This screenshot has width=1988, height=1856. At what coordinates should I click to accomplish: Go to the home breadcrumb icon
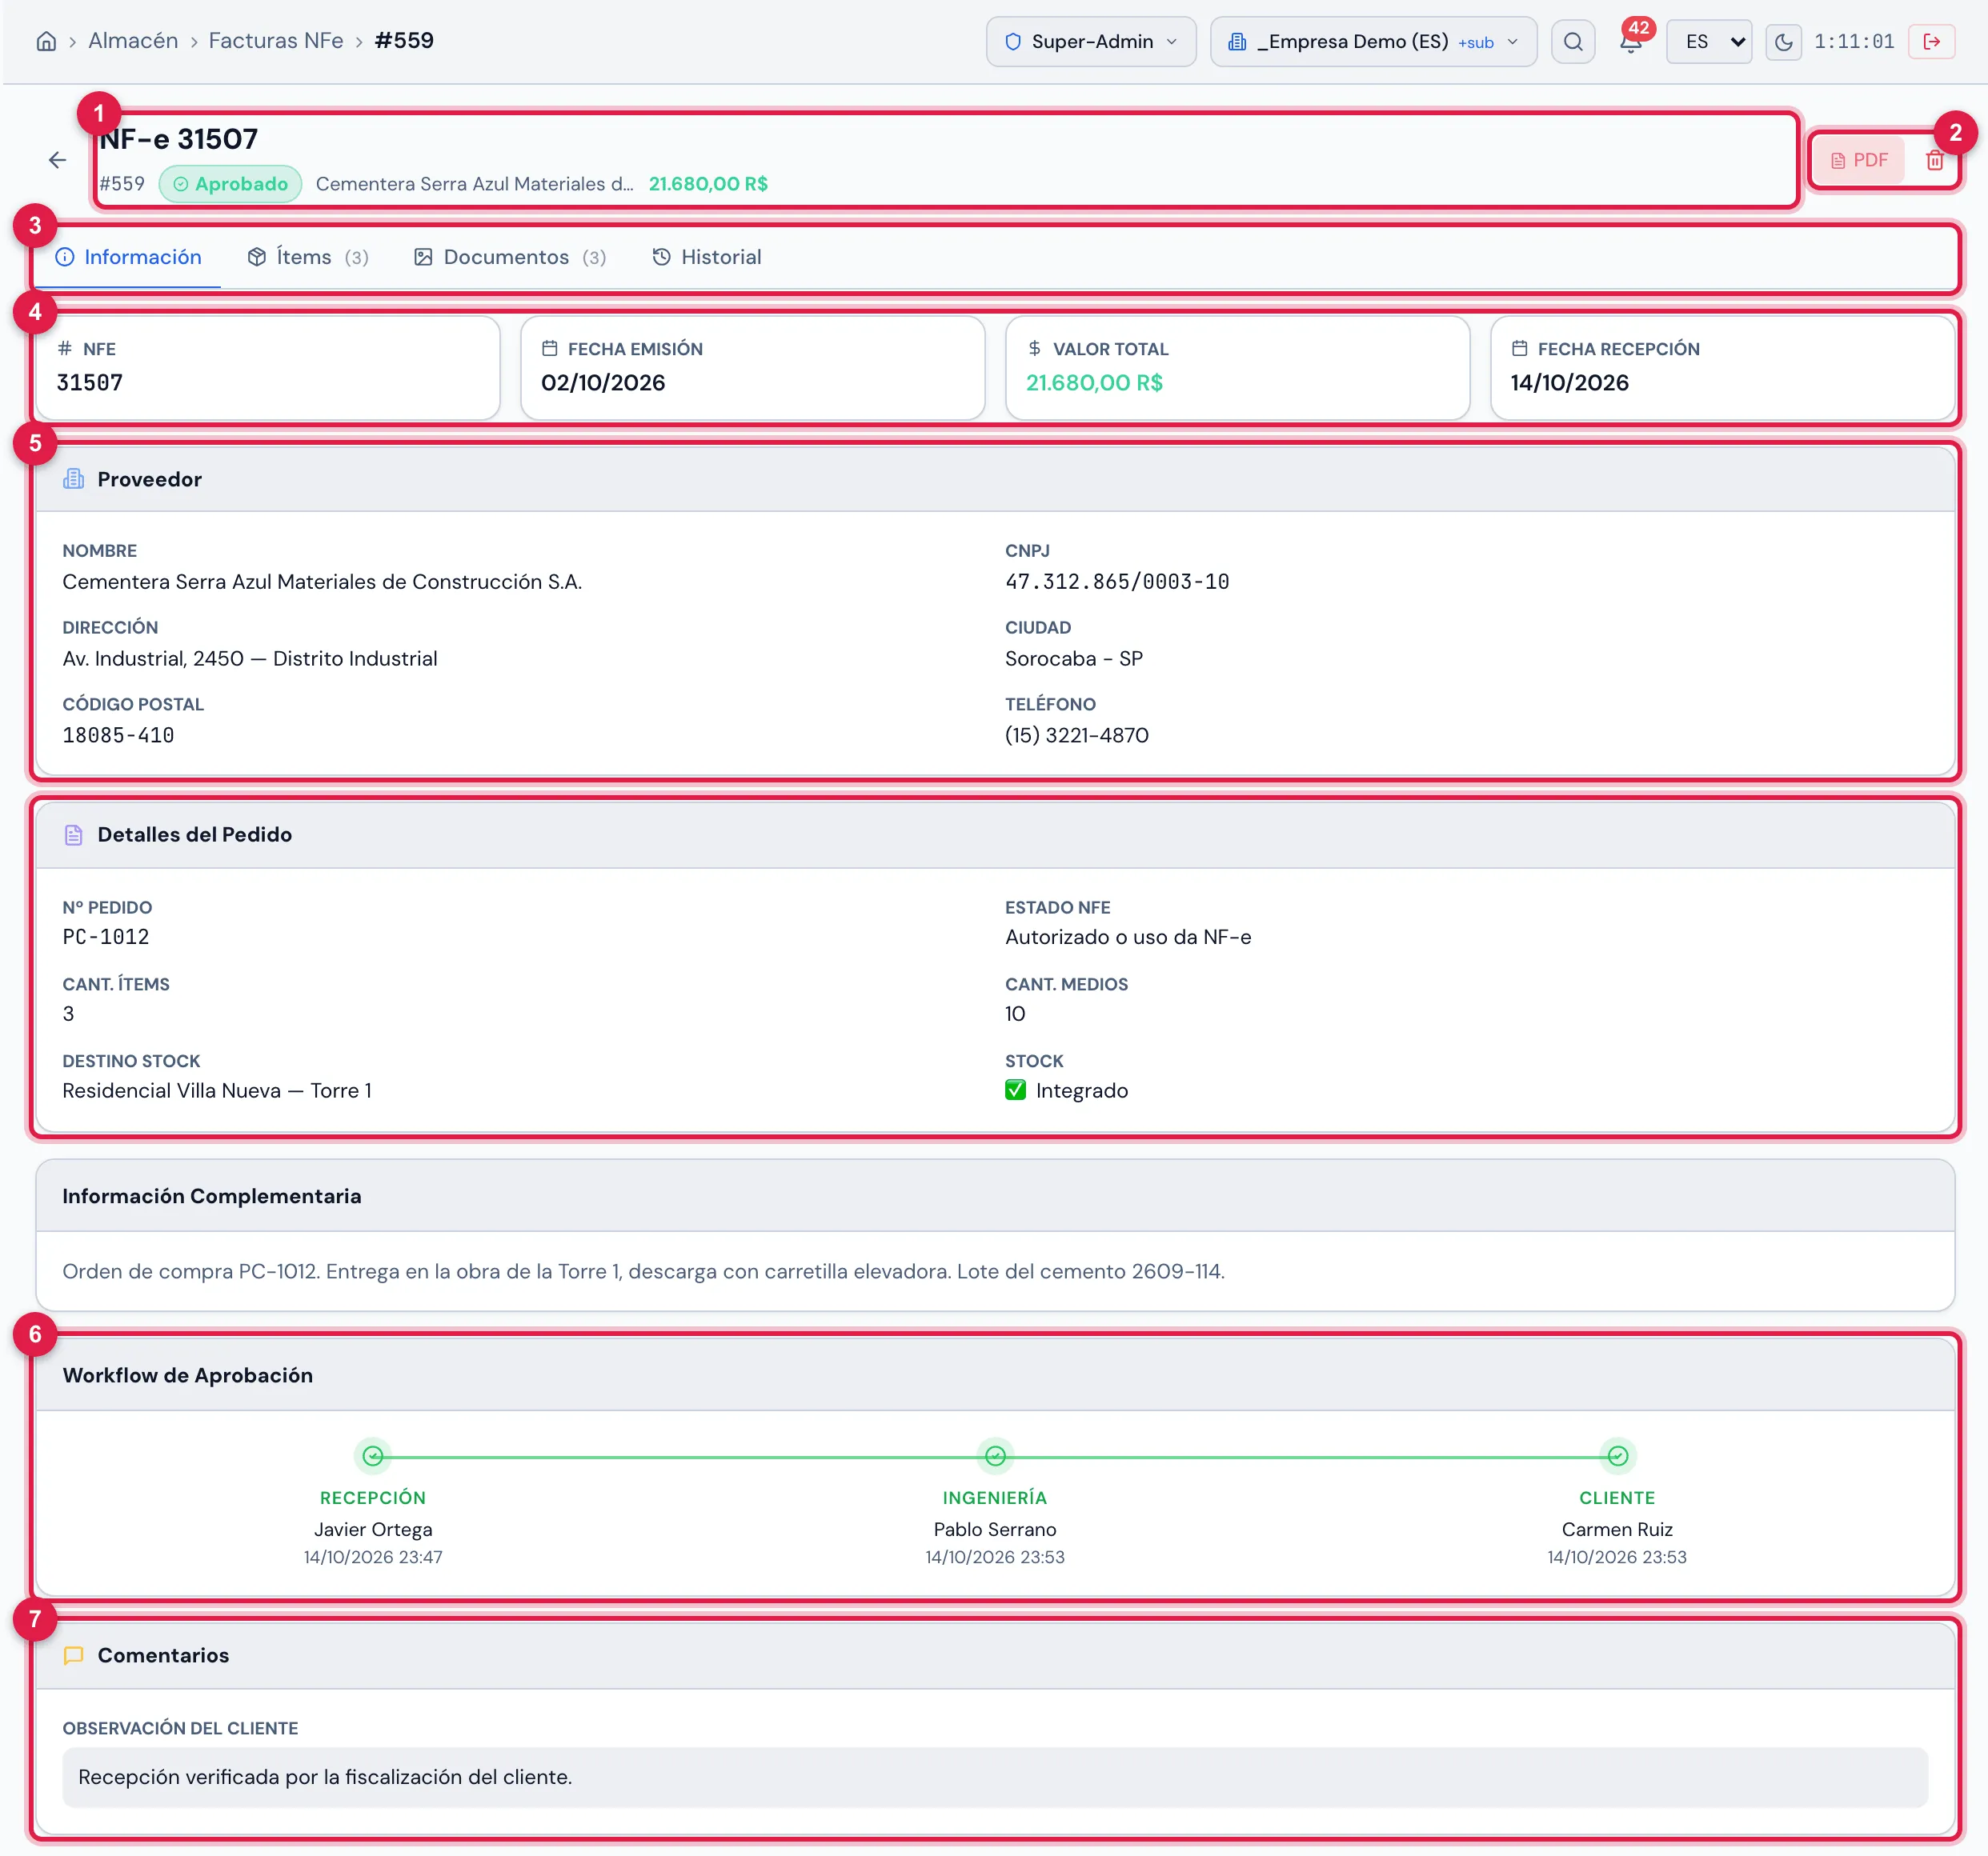(46, 41)
